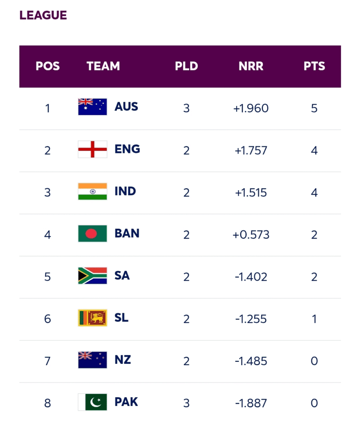Click the New Zealand flag icon
This screenshot has height=422, width=353.
[x=93, y=360]
